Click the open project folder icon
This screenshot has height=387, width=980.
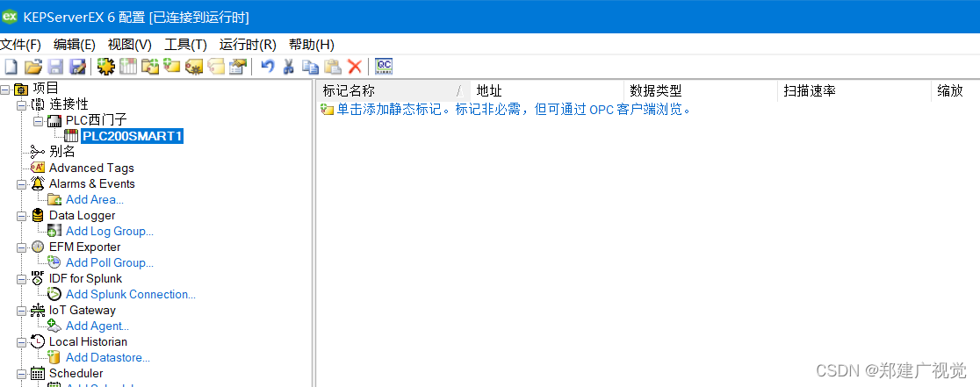point(33,67)
